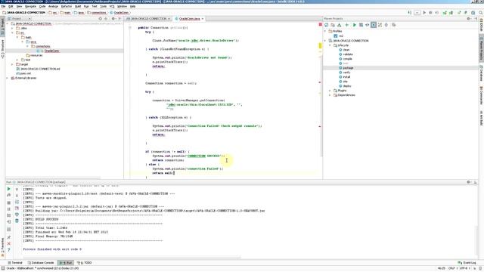Collapse Profiles node in Maven panel

pos(325,32)
